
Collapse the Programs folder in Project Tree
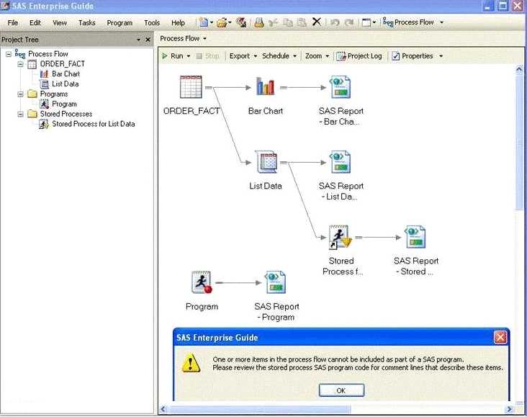pos(21,94)
